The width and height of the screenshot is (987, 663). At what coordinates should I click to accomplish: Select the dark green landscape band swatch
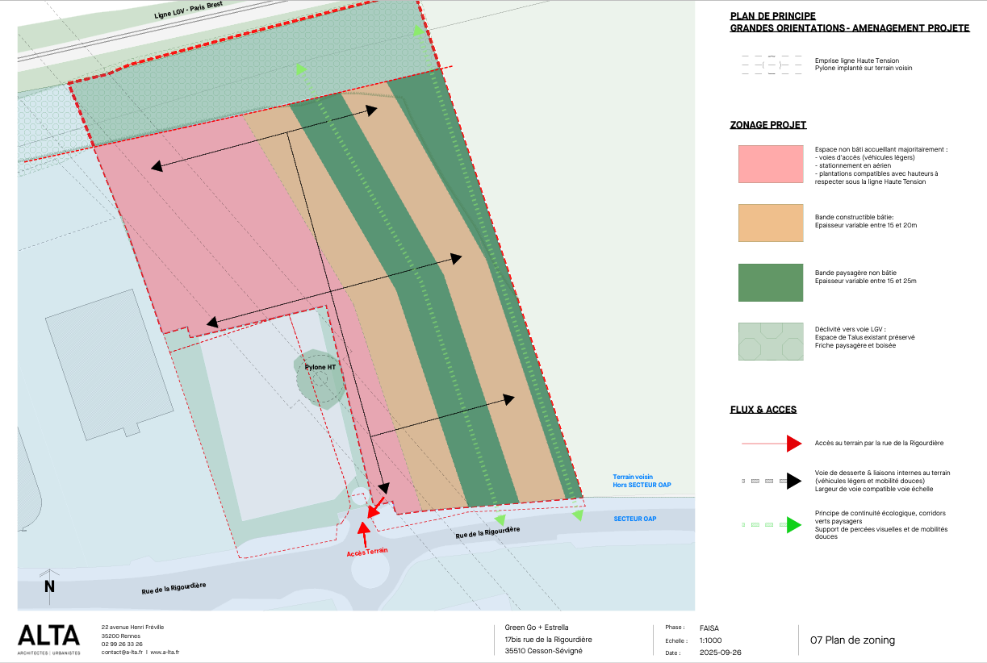tap(771, 282)
